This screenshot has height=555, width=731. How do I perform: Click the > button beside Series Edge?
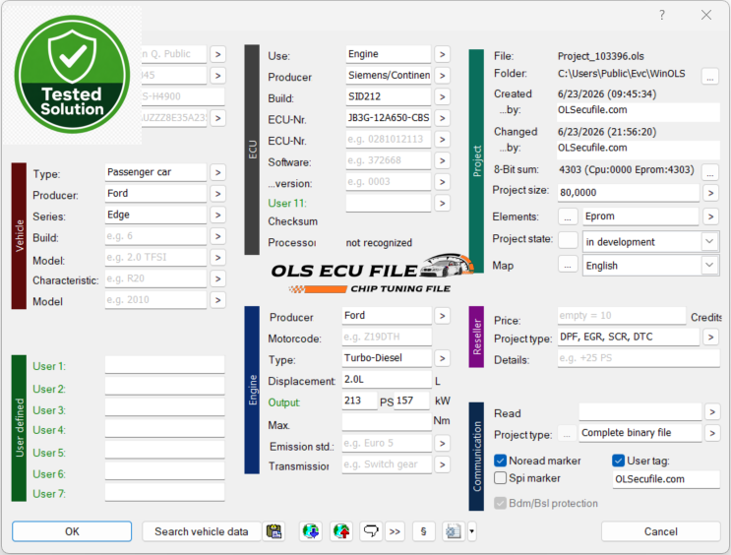217,215
